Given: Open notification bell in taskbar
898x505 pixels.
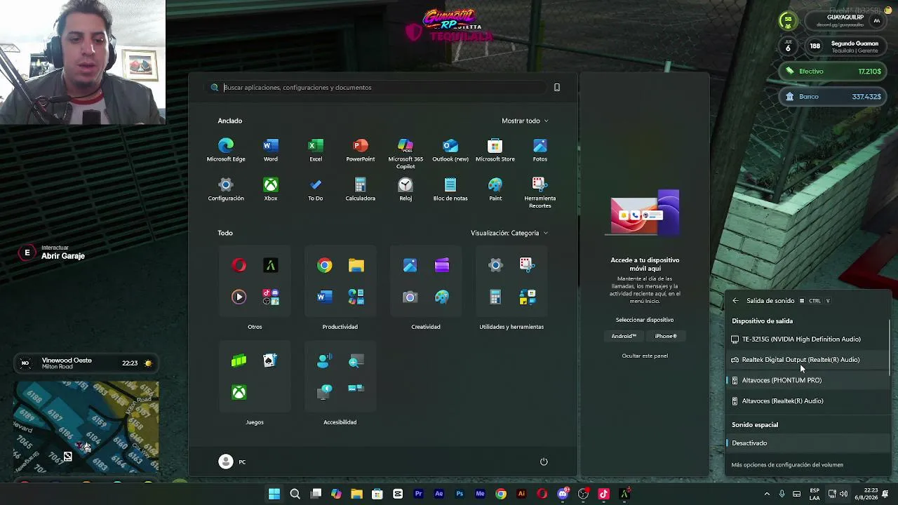Looking at the screenshot, I should click(x=885, y=494).
